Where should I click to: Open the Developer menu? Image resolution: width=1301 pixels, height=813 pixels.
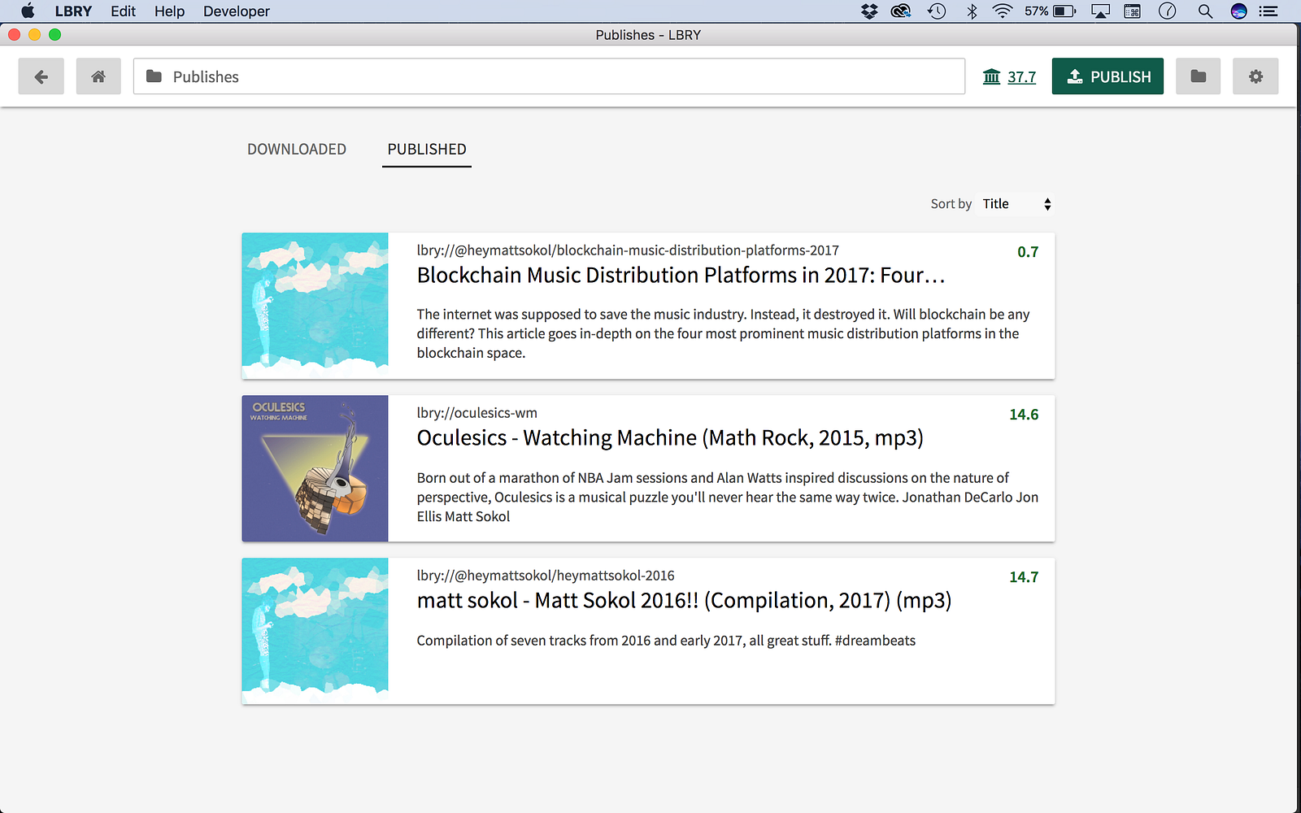237,11
